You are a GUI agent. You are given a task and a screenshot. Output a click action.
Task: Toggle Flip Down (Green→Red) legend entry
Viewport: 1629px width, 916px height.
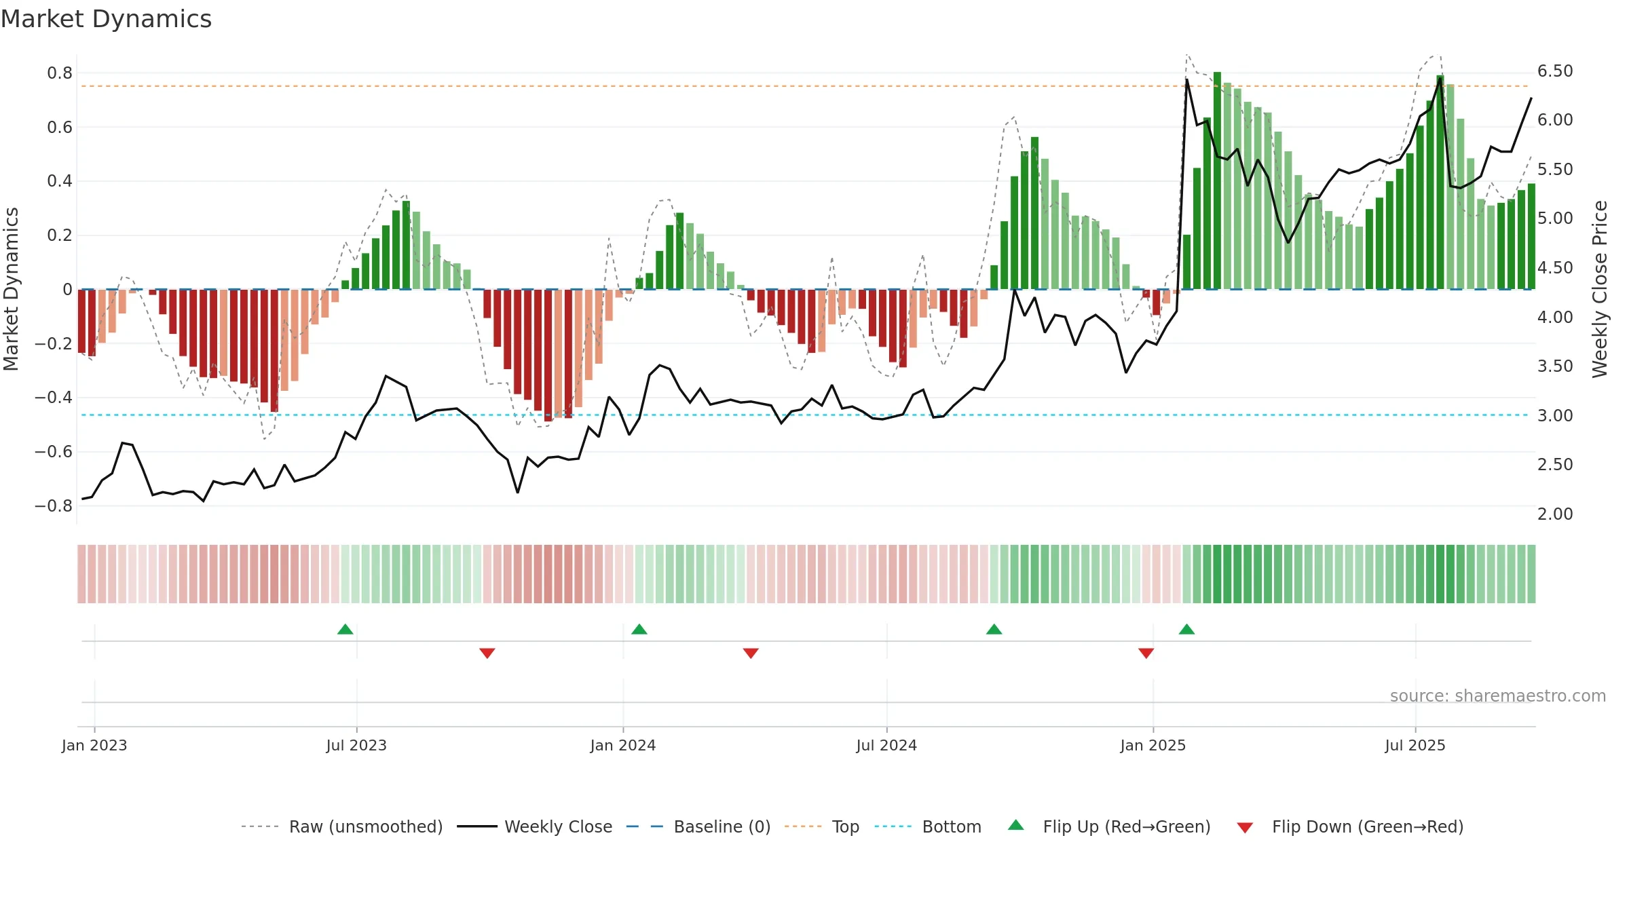pyautogui.click(x=1350, y=826)
